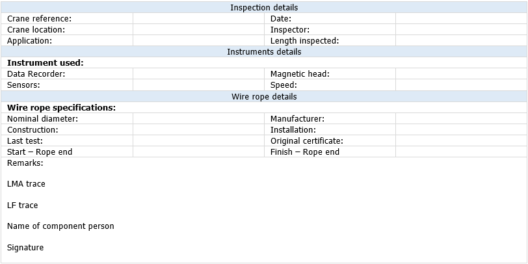The width and height of the screenshot is (528, 264).
Task: Click the Data Recorder value cell
Action: click(x=199, y=73)
